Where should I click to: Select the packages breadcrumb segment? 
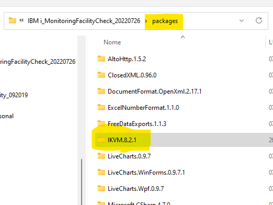[165, 21]
